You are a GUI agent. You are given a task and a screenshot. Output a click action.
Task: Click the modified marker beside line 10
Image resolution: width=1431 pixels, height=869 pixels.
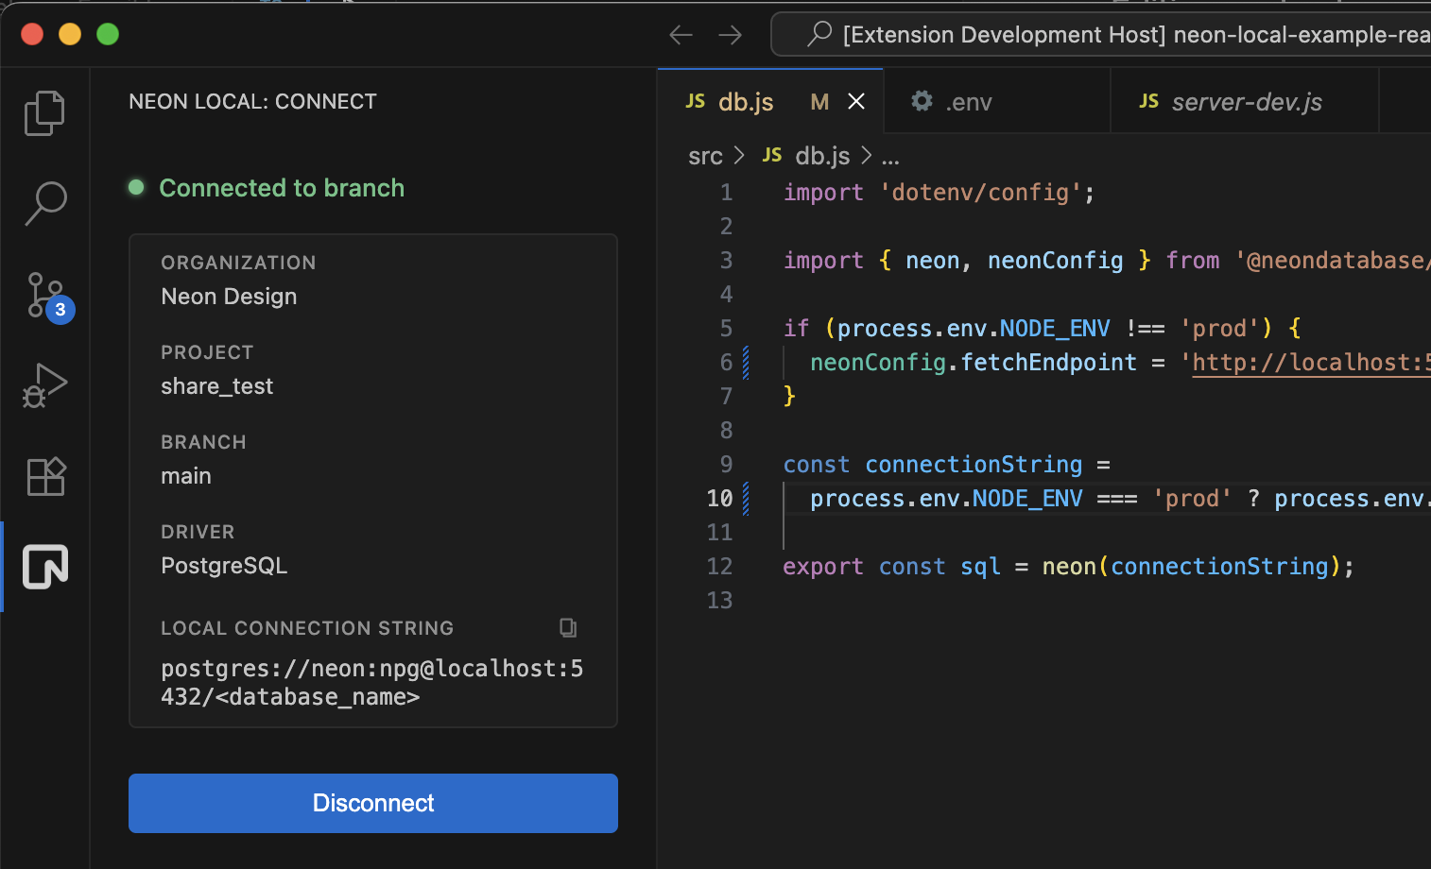coord(746,499)
